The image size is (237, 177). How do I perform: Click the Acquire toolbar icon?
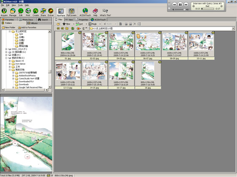4,12
